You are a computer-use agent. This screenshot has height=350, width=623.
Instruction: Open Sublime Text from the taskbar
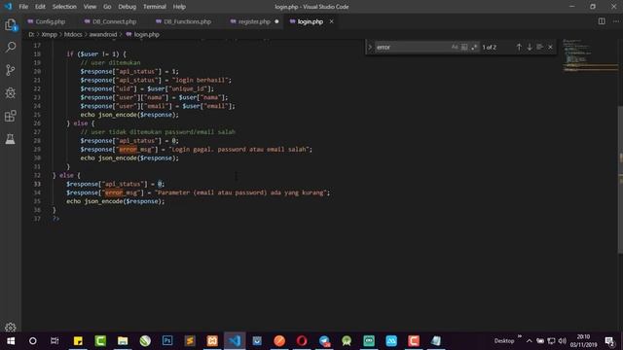point(190,341)
